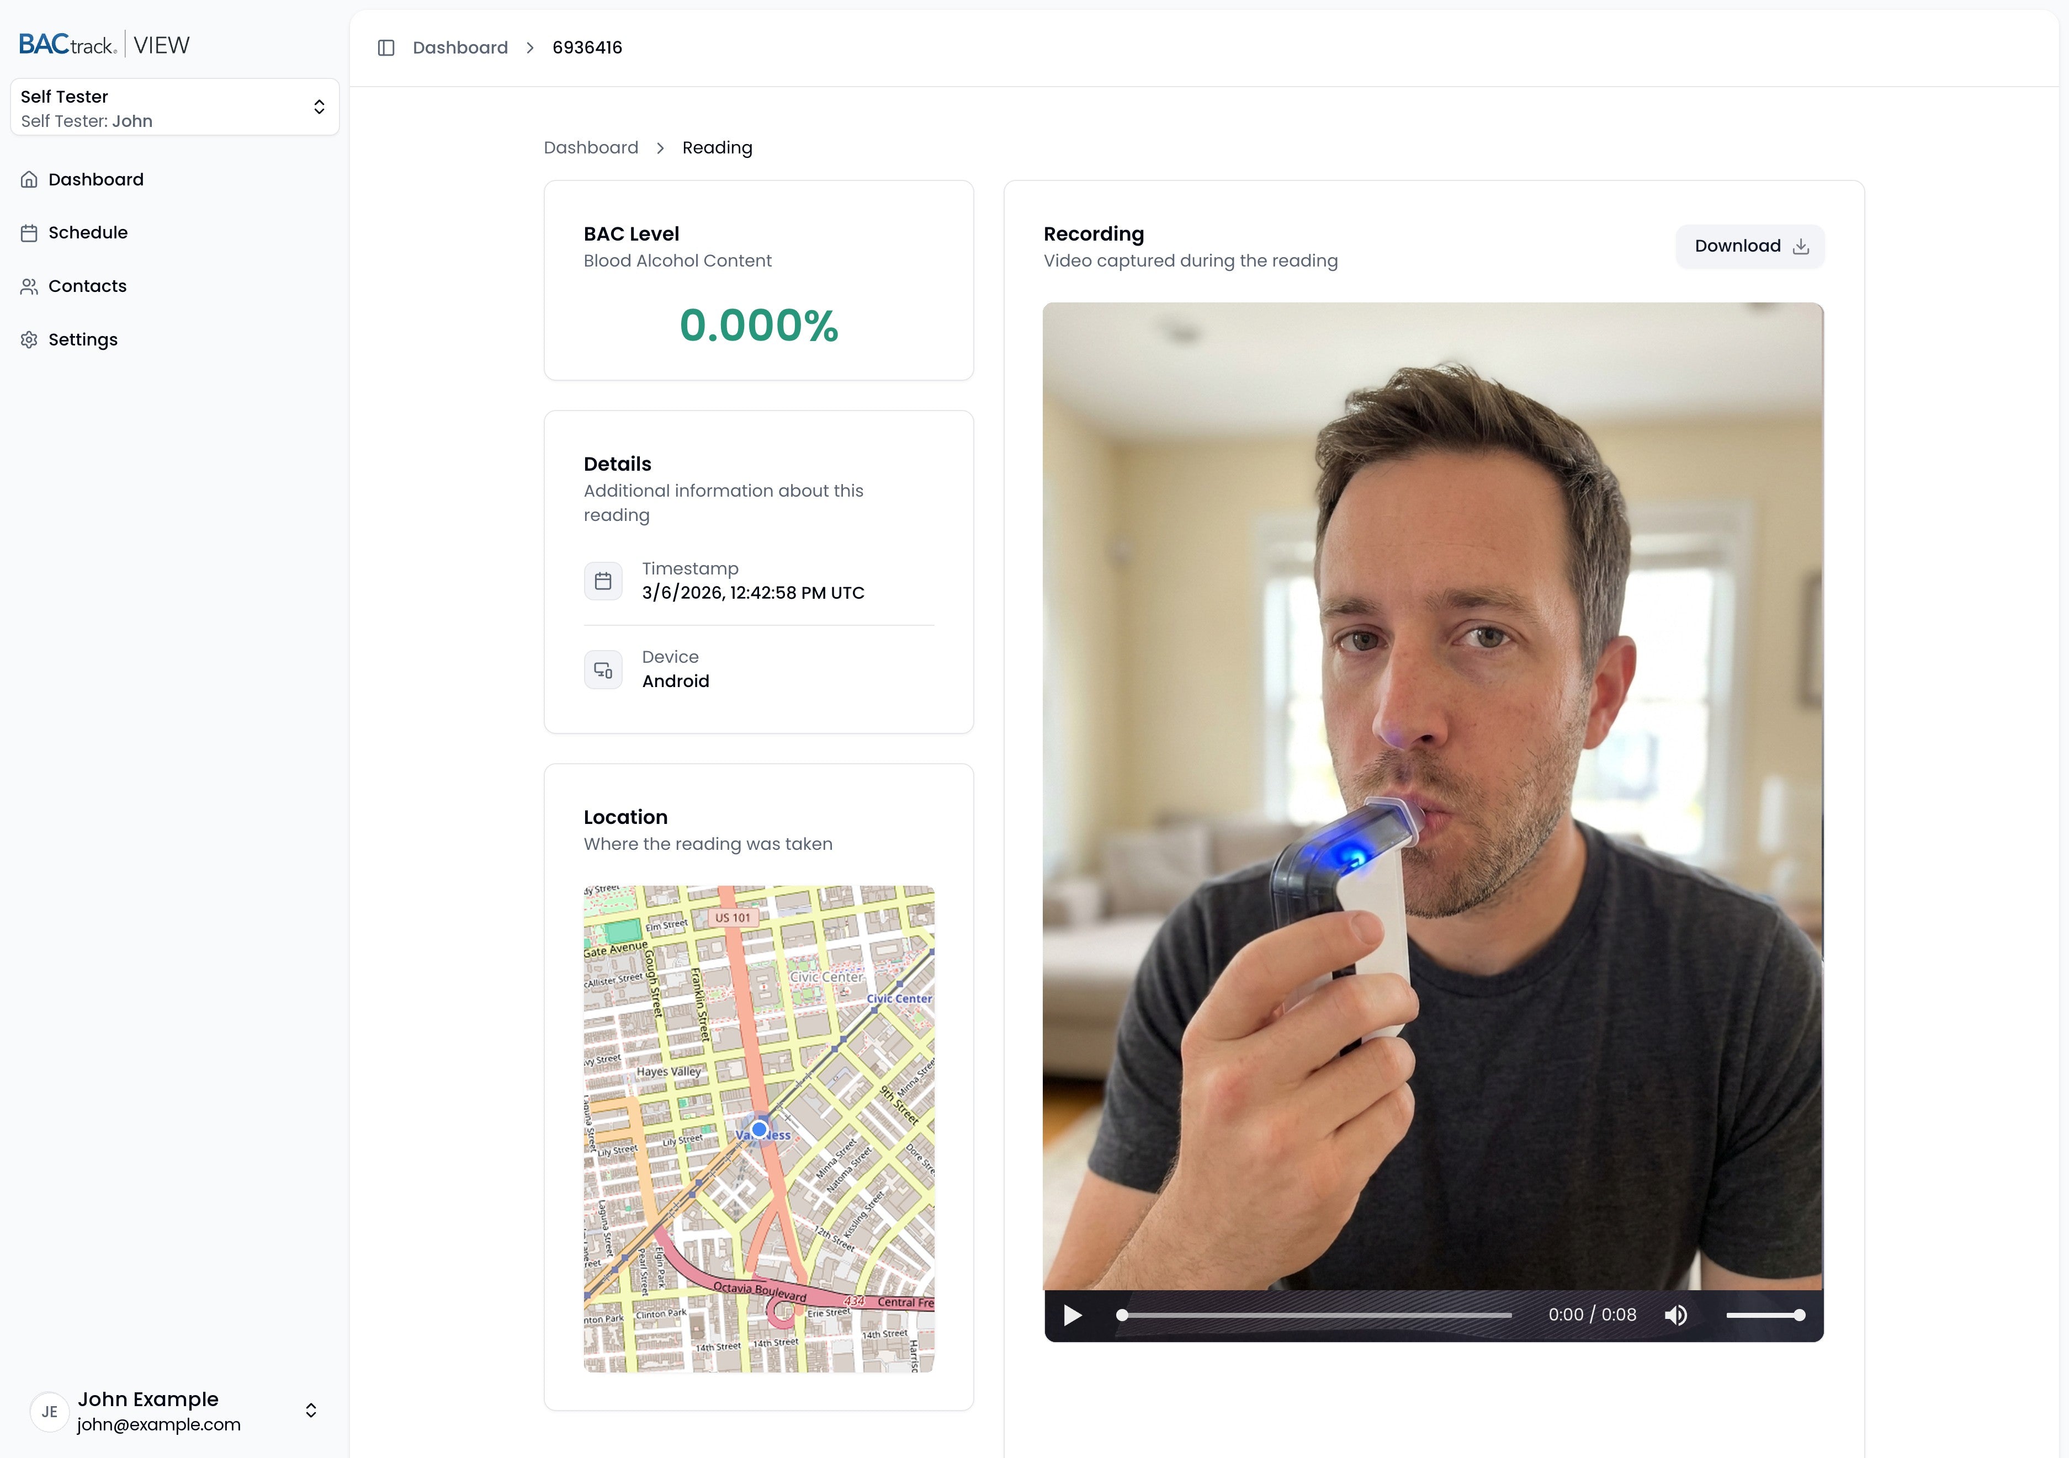Screen dimensions: 2069x1458
Task: Click the Contacts people icon
Action: tap(29, 286)
